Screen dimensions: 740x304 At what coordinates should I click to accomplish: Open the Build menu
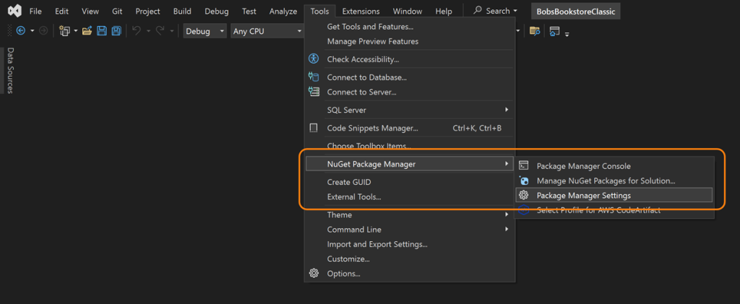pos(182,11)
